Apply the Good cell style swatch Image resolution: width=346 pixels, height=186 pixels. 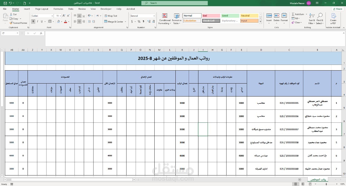point(230,16)
